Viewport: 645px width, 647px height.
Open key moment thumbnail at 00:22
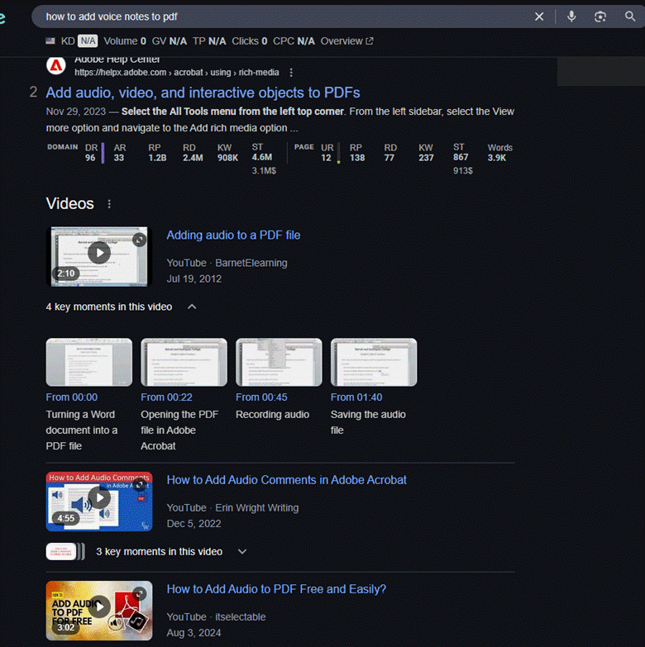point(184,362)
